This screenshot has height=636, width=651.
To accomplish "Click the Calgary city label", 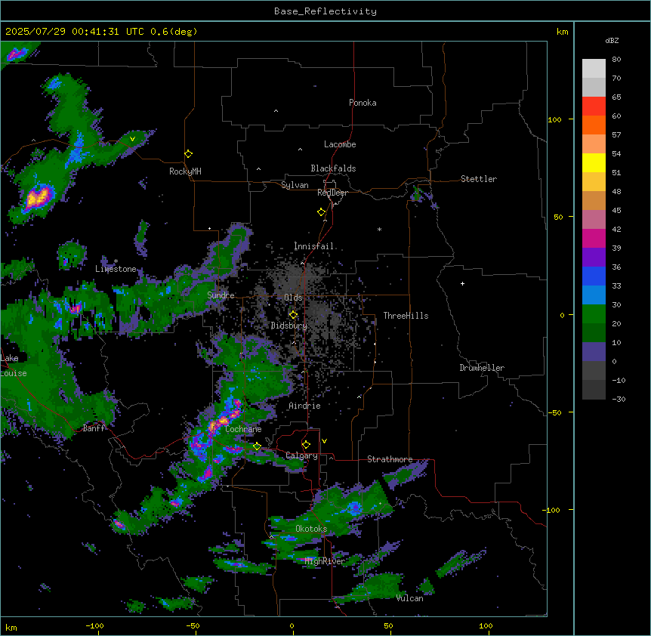I will [x=301, y=455].
